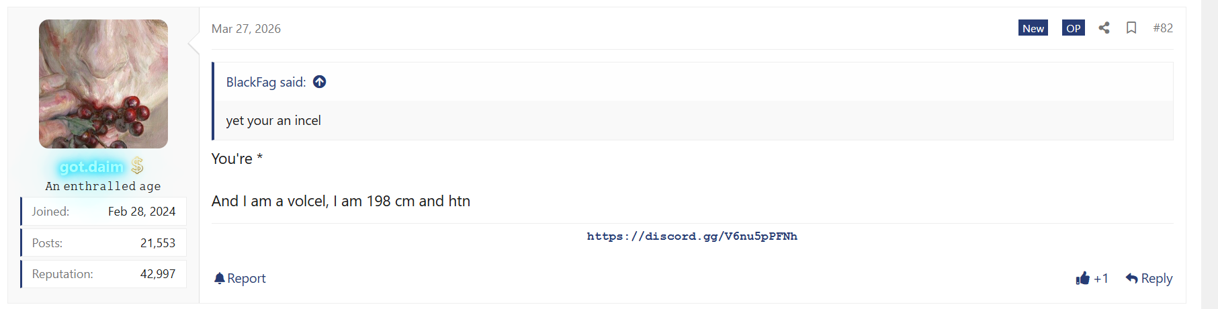Viewport: 1218px width, 309px height.
Task: Click the Reply button
Action: click(1149, 278)
